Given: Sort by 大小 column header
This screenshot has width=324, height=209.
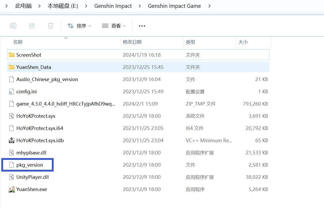Looking at the screenshot, I should tap(243, 42).
